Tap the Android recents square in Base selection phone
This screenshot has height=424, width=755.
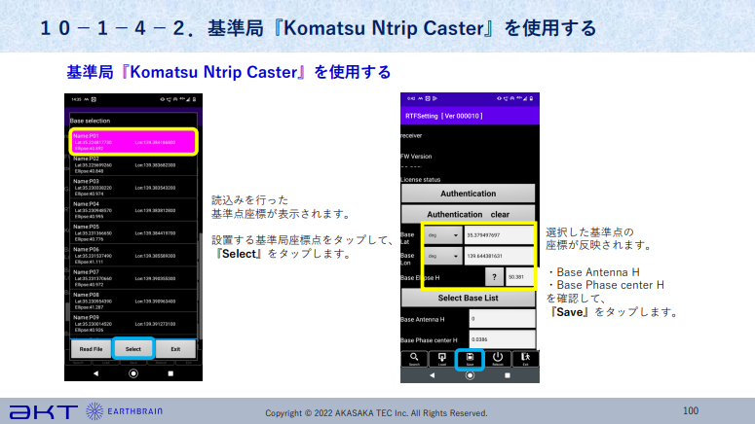(x=170, y=373)
